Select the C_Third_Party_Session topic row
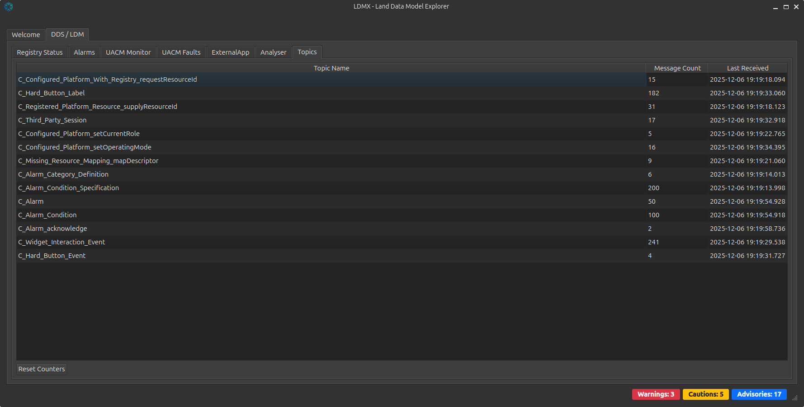This screenshot has height=407, width=804. pos(181,120)
